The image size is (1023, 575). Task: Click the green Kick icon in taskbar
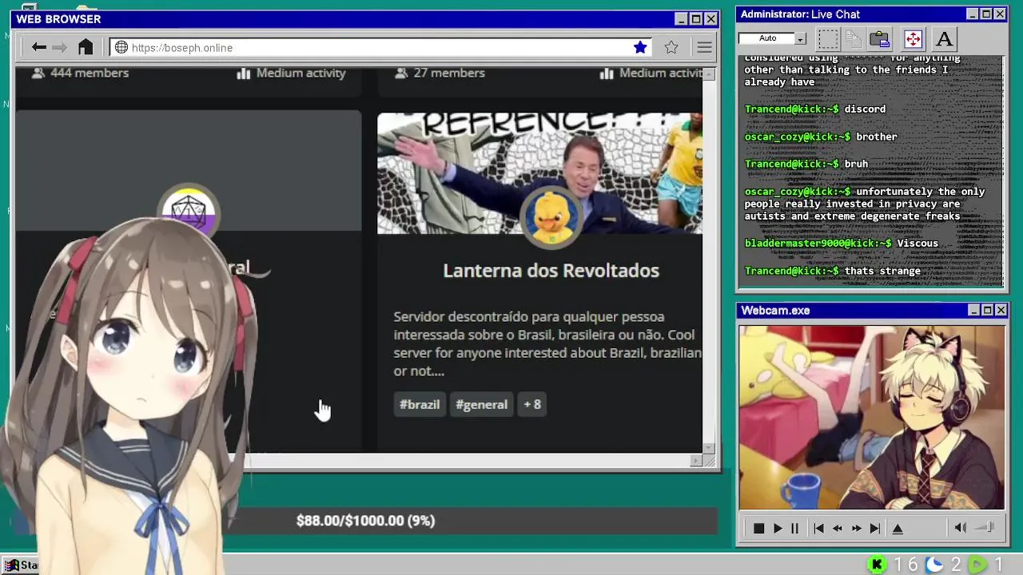pos(877,565)
